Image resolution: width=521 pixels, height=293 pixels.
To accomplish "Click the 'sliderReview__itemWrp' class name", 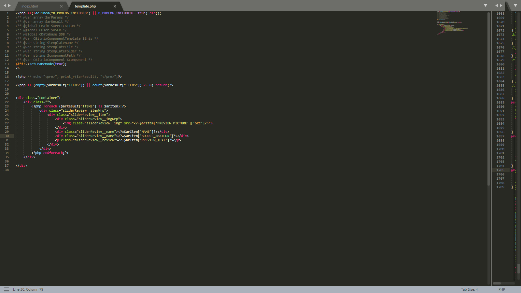I will pos(83,111).
